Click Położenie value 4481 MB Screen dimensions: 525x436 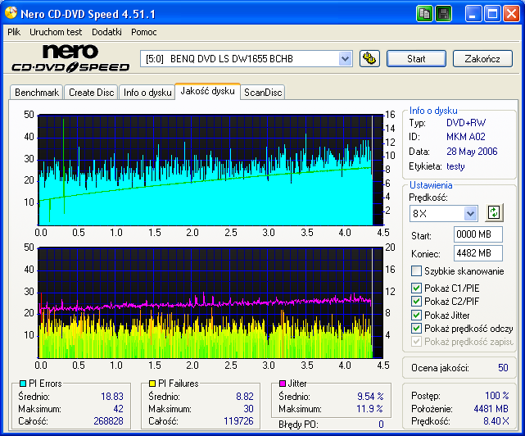(x=491, y=409)
